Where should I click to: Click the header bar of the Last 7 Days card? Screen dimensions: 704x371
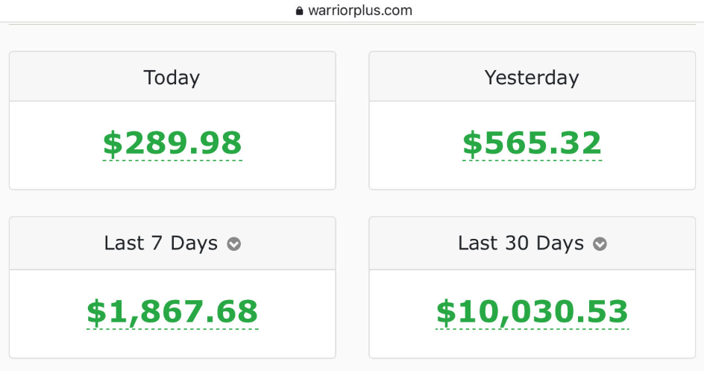coord(75,244)
